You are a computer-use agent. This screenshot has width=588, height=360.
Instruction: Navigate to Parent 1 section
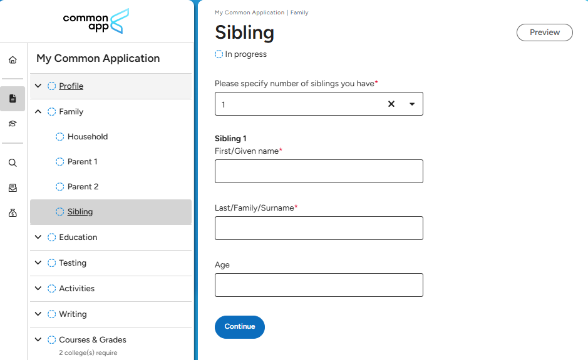pyautogui.click(x=82, y=161)
